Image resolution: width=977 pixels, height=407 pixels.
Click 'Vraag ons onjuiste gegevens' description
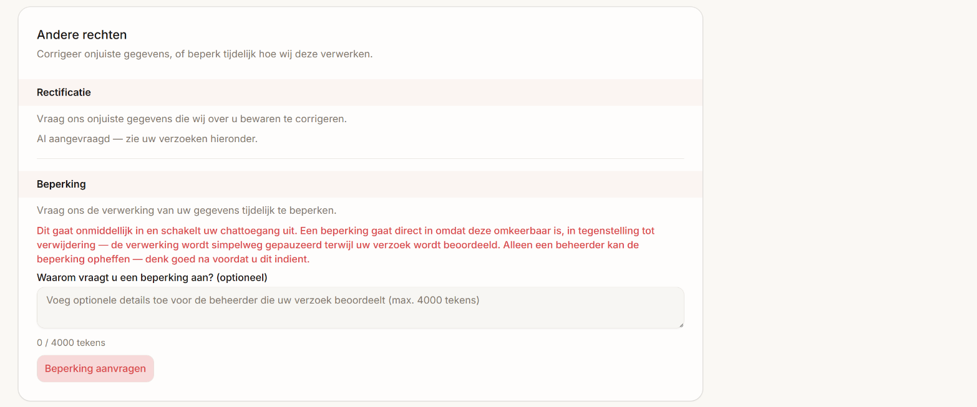[x=192, y=118]
